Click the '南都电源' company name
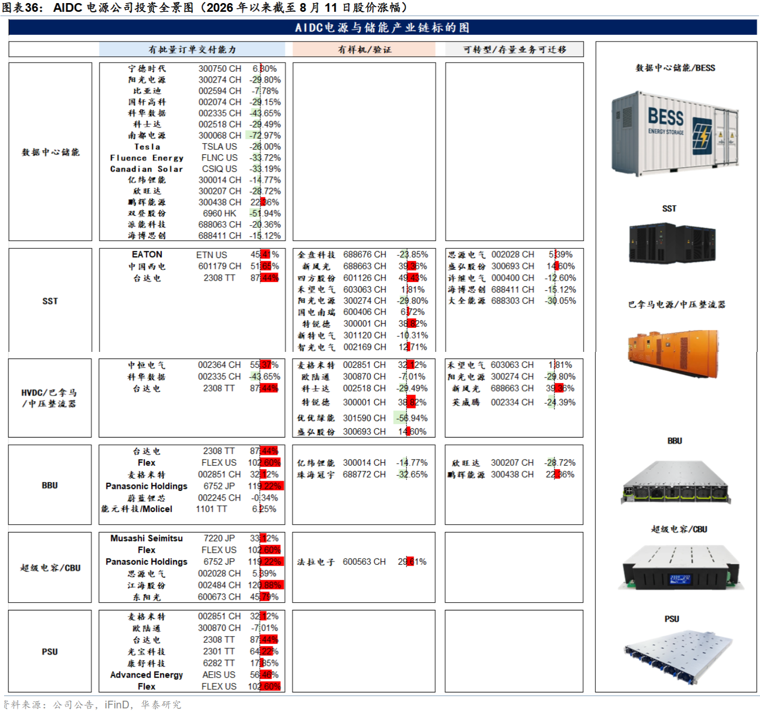This screenshot has width=760, height=713. tap(147, 135)
